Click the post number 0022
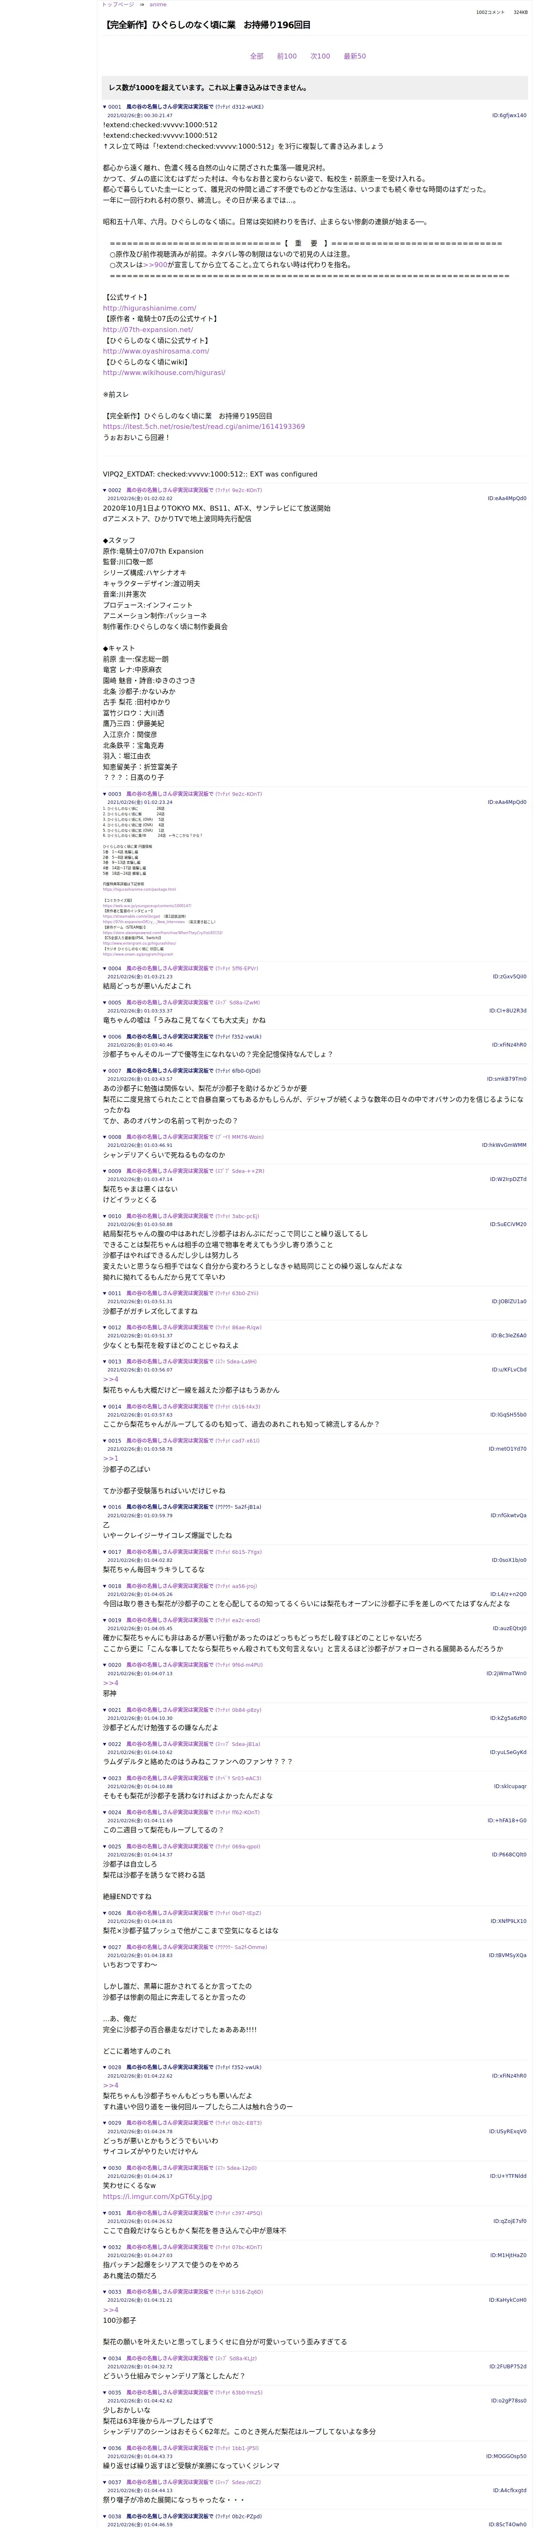Image resolution: width=541 pixels, height=2528 pixels. tap(115, 1744)
